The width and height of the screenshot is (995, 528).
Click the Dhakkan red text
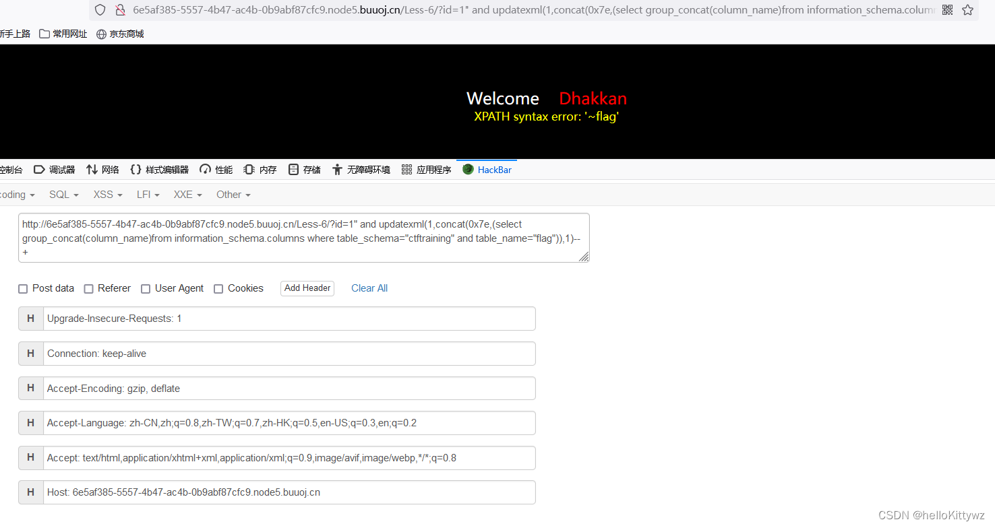pyautogui.click(x=593, y=98)
